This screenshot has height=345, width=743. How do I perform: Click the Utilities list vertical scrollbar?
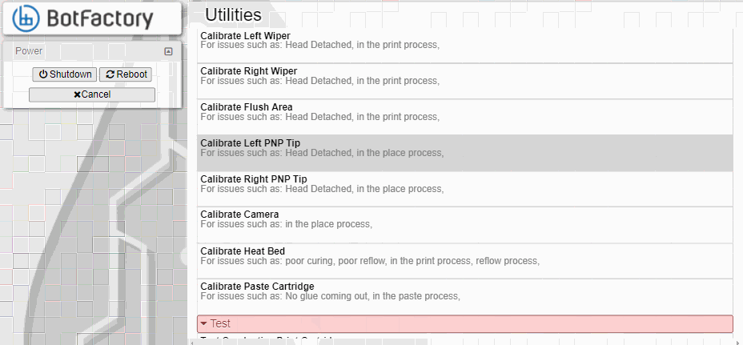coord(737,184)
